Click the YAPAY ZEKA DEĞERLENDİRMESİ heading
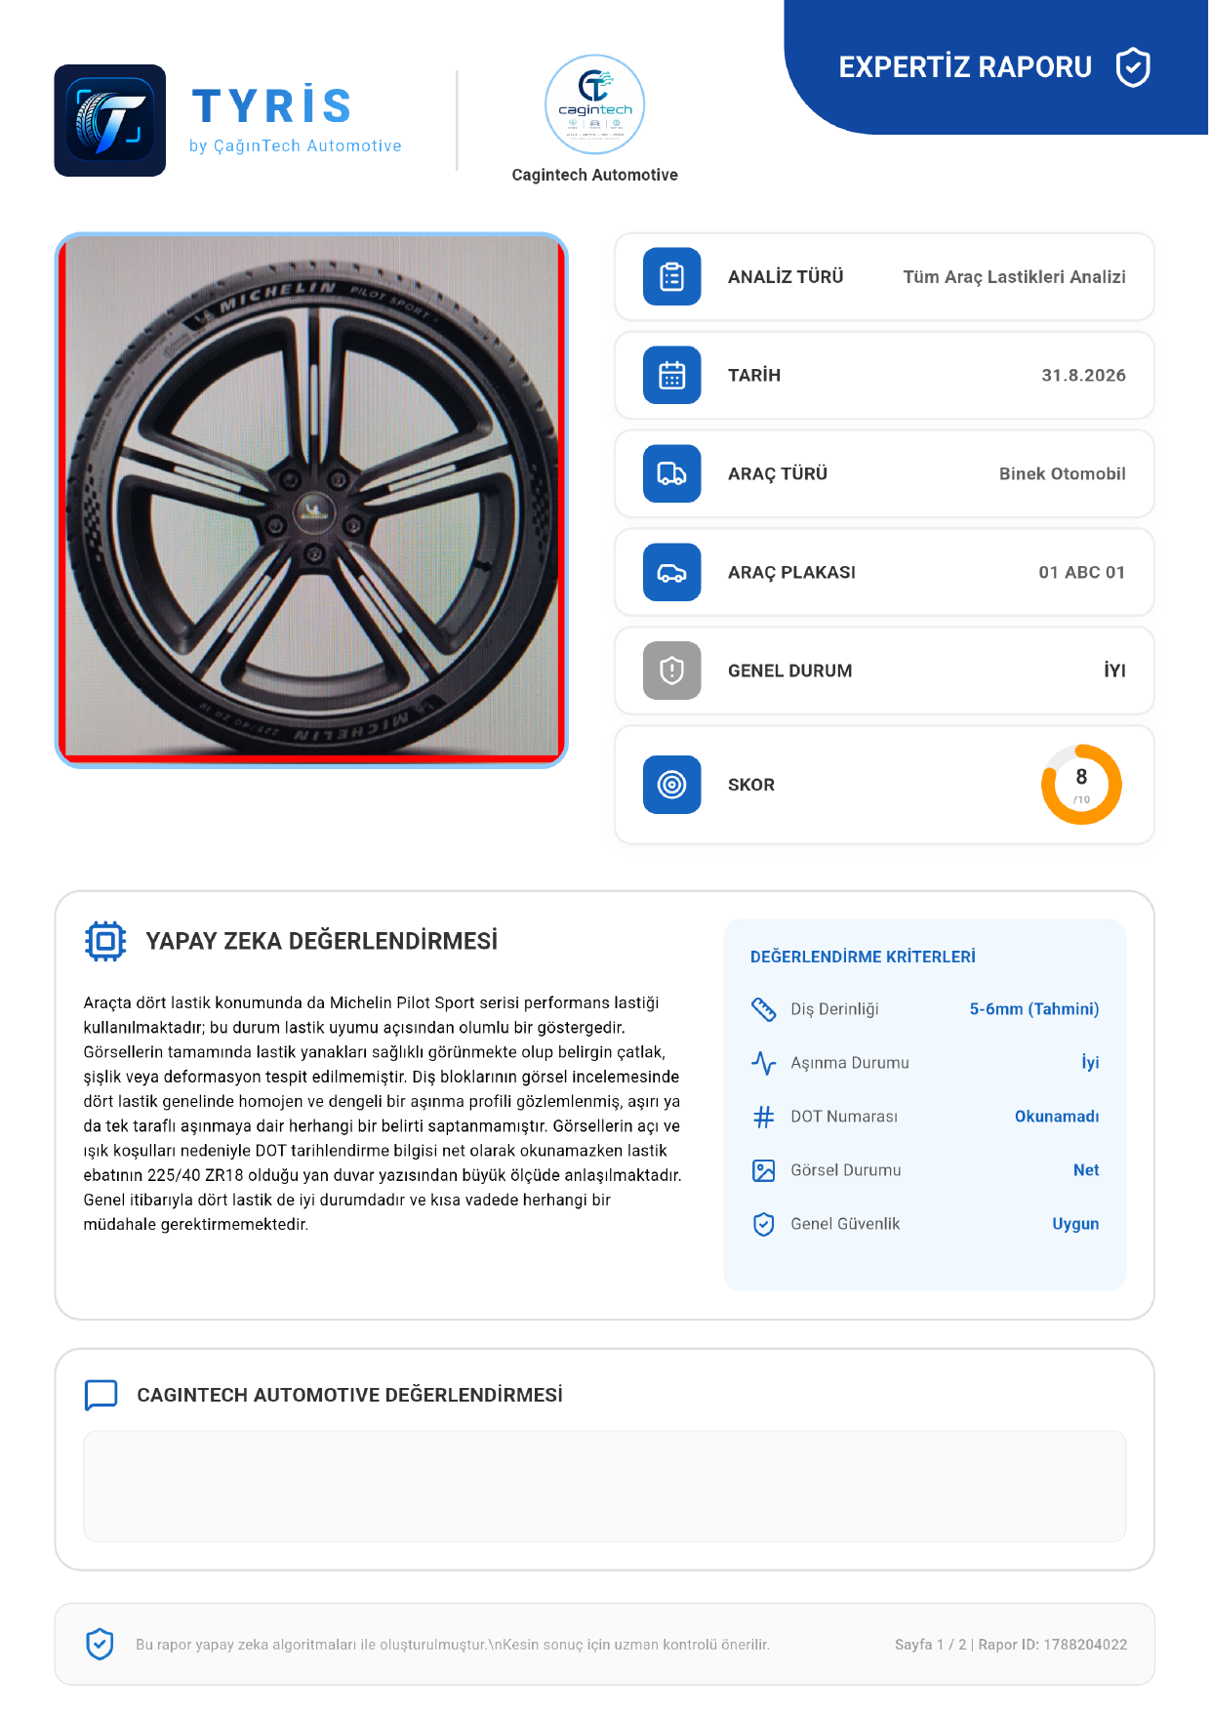The image size is (1211, 1712). coord(322,941)
